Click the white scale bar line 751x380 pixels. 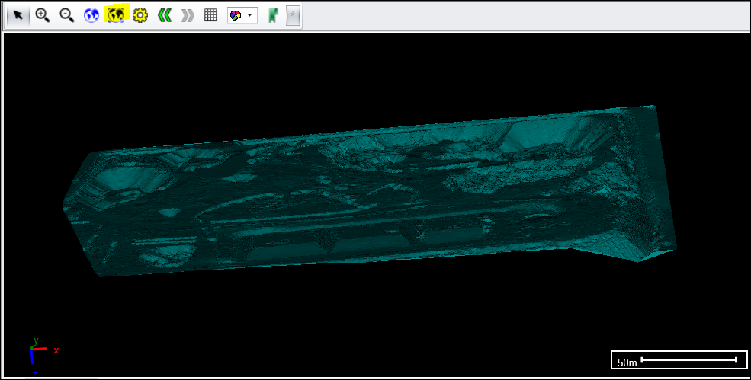tap(688, 359)
